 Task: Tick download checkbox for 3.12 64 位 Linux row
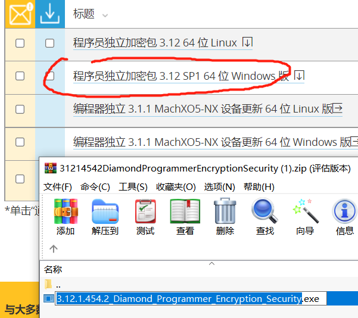tap(49, 43)
